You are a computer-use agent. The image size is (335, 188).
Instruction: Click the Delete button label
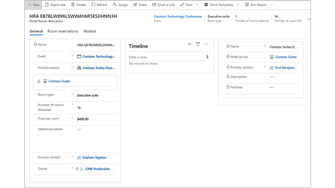[81, 5]
